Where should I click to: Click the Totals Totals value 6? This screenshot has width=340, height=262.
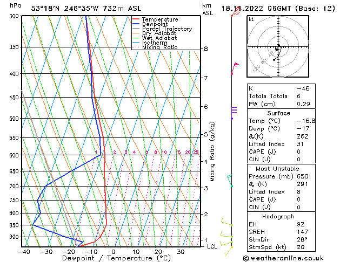point(299,96)
